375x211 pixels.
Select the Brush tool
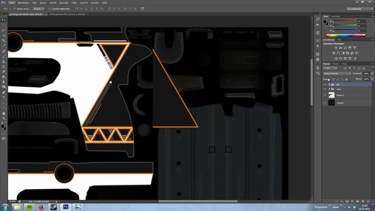[4, 56]
